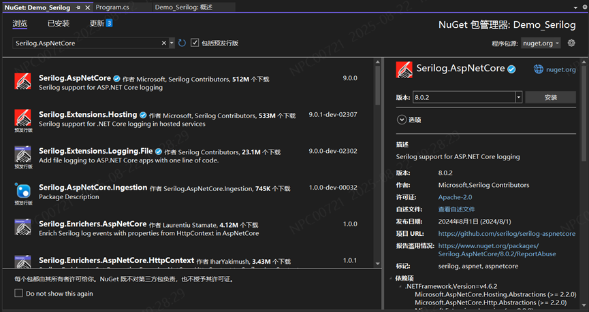Screen dimensions: 589x312
Task: Select the Serilog.Enrichers.AspNetCore.HttpContext package title
Action: click(x=116, y=260)
